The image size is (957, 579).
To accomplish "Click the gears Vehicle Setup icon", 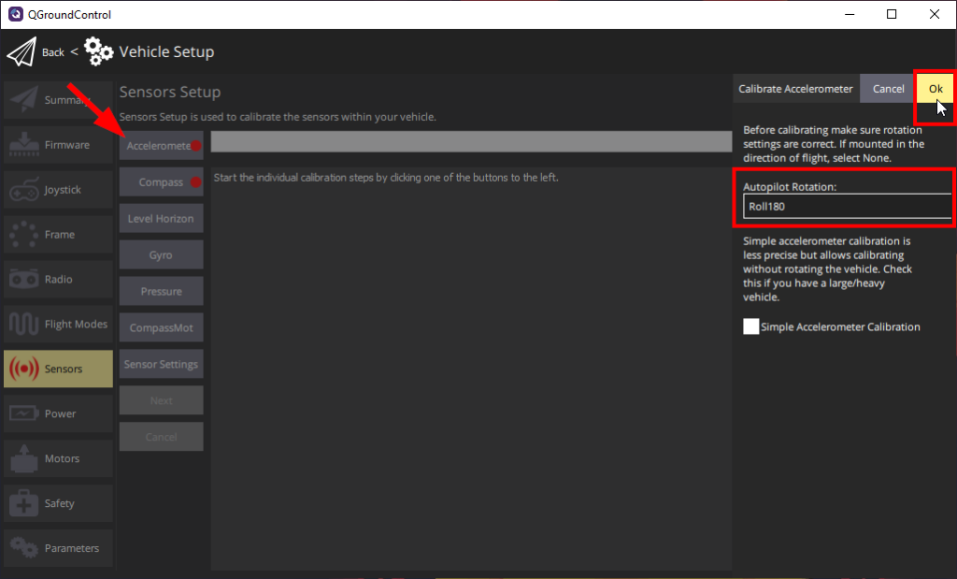I will click(99, 51).
